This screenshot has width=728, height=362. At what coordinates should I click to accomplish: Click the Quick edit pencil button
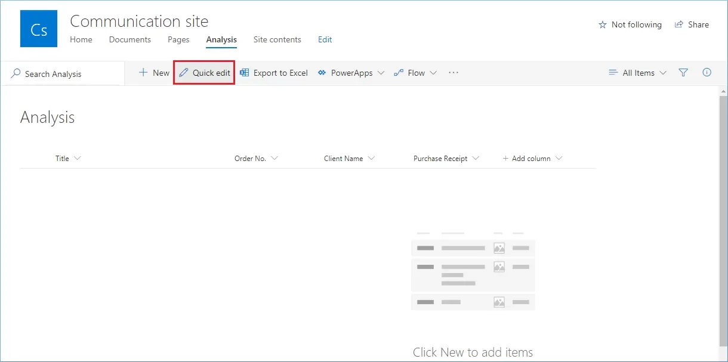pos(204,73)
